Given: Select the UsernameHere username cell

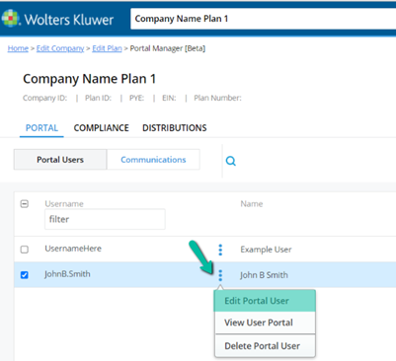Looking at the screenshot, I should (73, 249).
